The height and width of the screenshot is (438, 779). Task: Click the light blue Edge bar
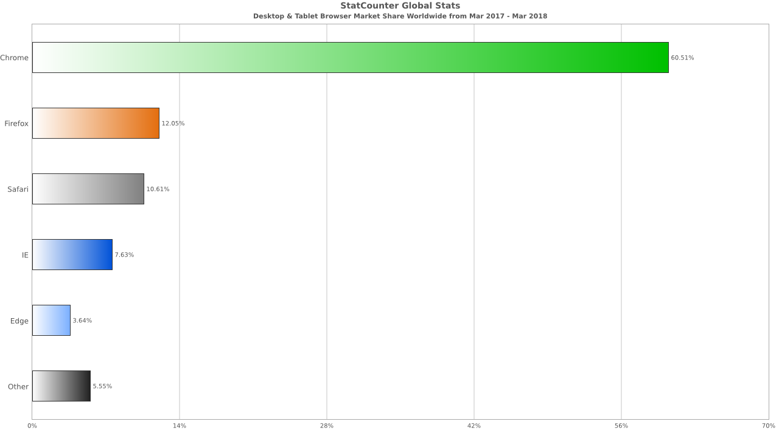(x=51, y=321)
